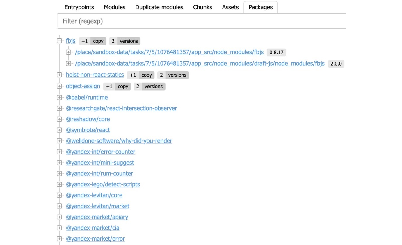Focus the Filter (regexp) input field
402x245 pixels.
click(x=202, y=21)
